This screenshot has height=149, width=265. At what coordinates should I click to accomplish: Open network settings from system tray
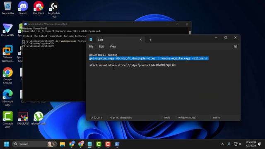[x=236, y=144]
